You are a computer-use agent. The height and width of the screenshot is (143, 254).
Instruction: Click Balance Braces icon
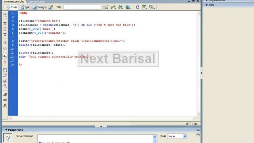(5, 48)
